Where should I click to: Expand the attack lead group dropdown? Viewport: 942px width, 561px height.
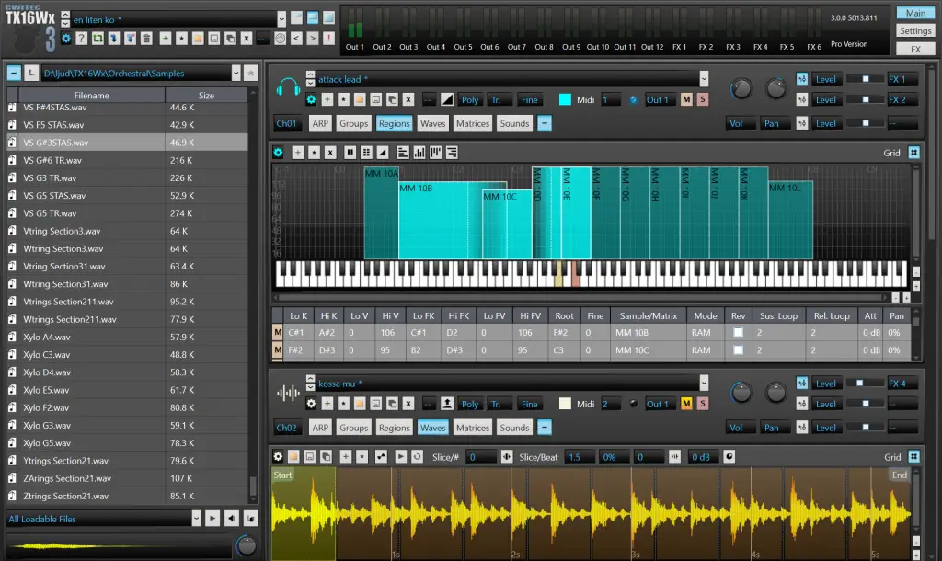coord(703,79)
